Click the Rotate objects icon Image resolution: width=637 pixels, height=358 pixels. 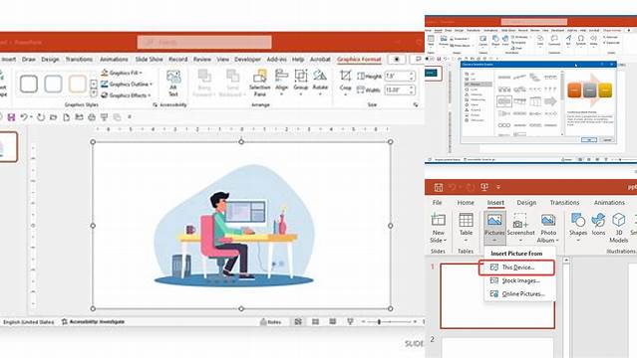(320, 76)
